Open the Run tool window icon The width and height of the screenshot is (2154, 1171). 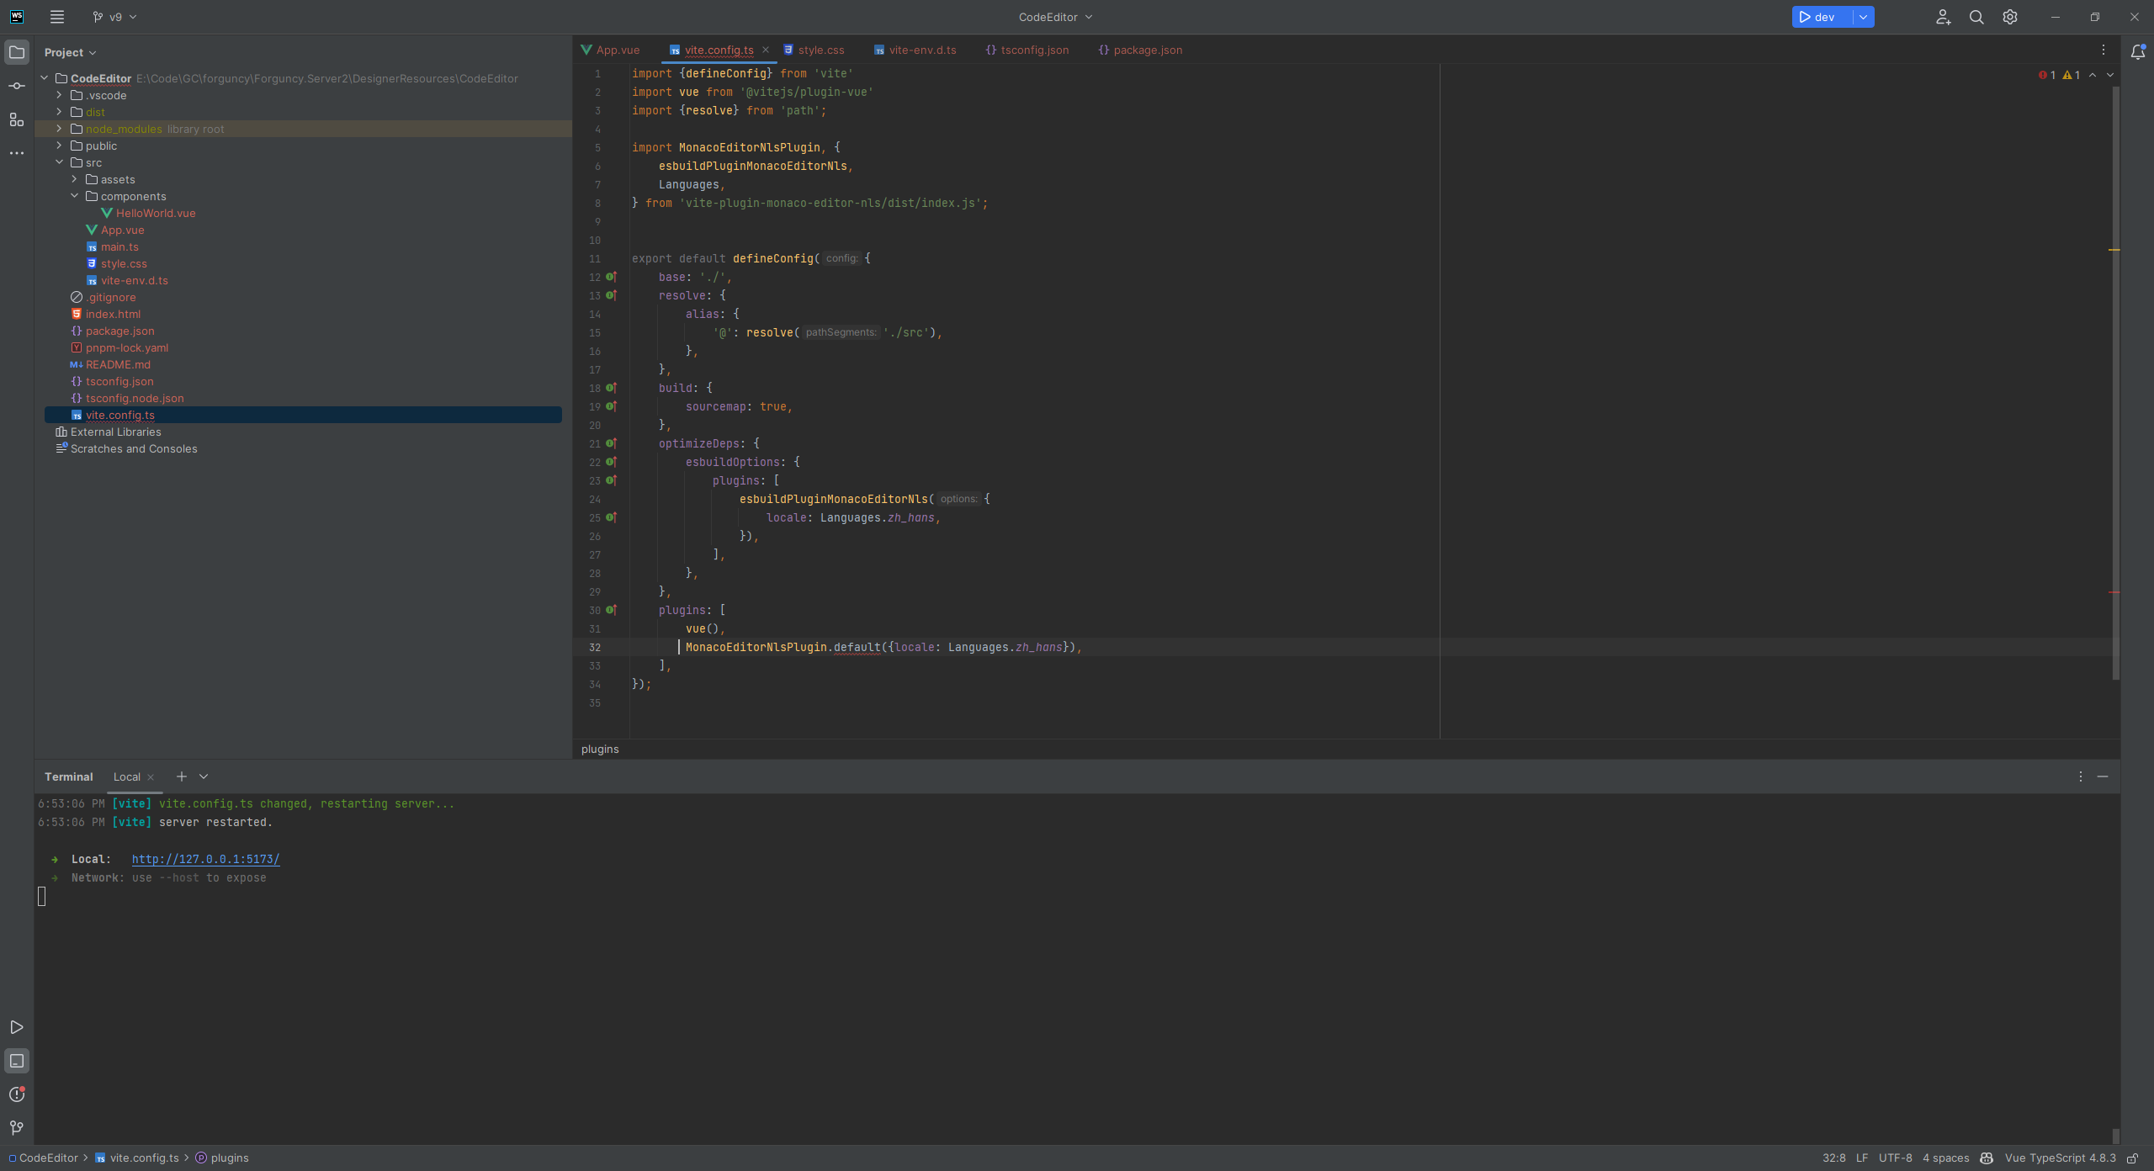tap(17, 1027)
